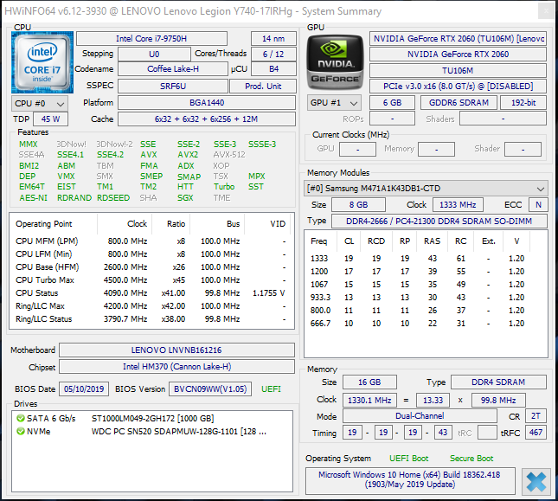Click the Turbo feature label
The image size is (558, 501).
point(224,187)
